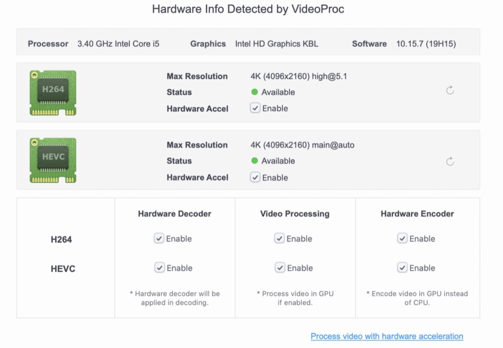This screenshot has height=348, width=503.
Task: Click the Intel HD Graphics KBL text
Action: tap(276, 44)
